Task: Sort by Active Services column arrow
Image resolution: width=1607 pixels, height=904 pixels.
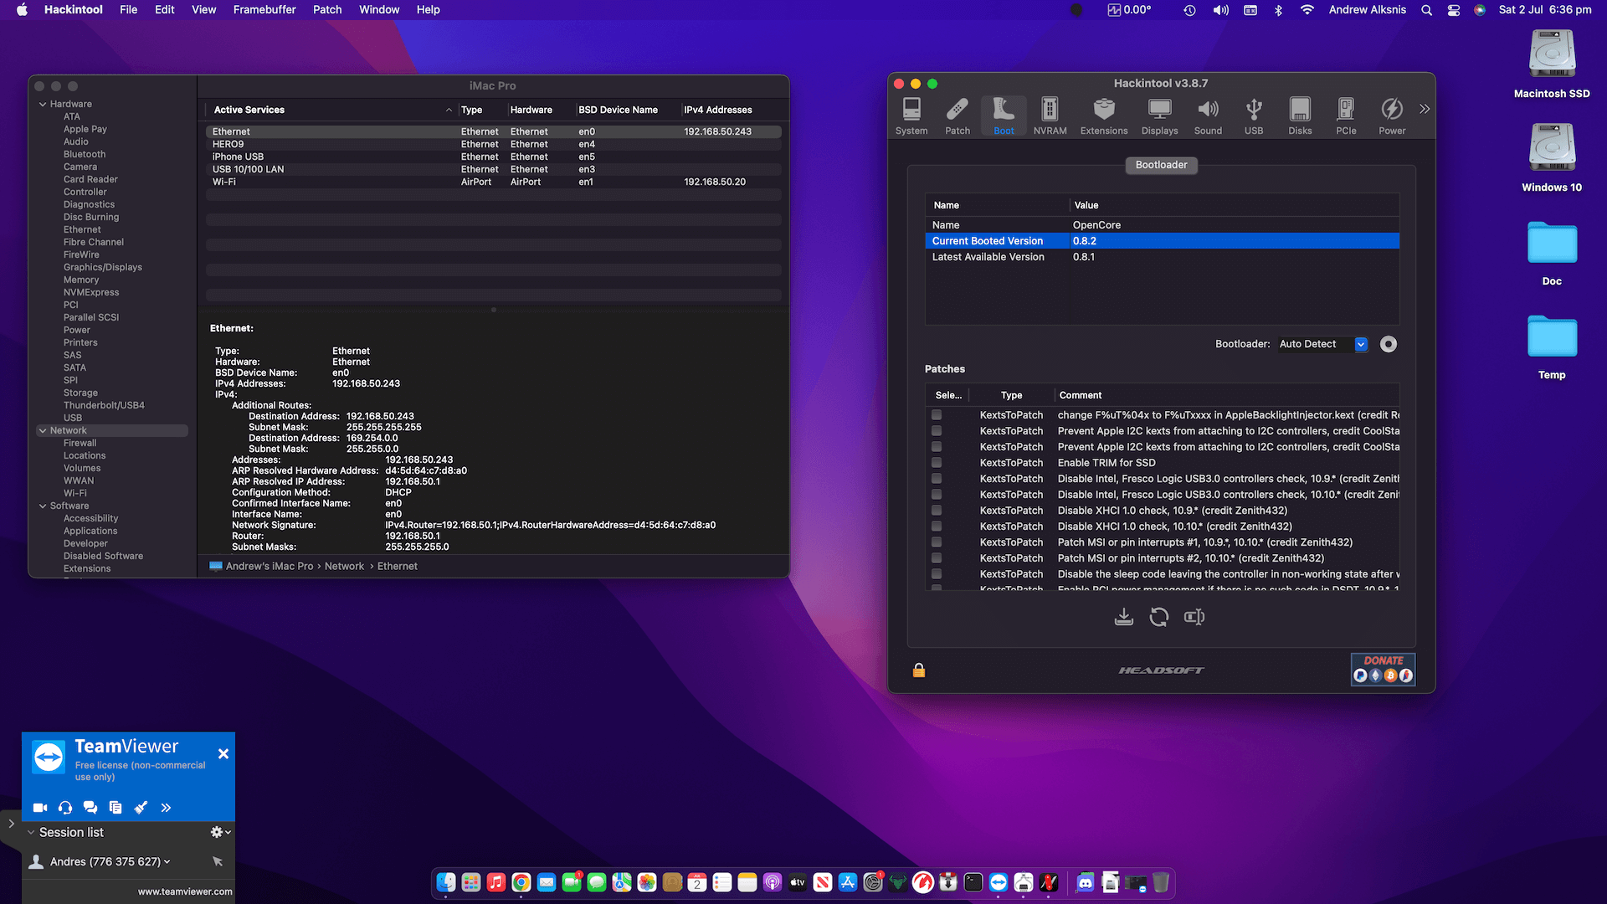Action: pos(449,110)
